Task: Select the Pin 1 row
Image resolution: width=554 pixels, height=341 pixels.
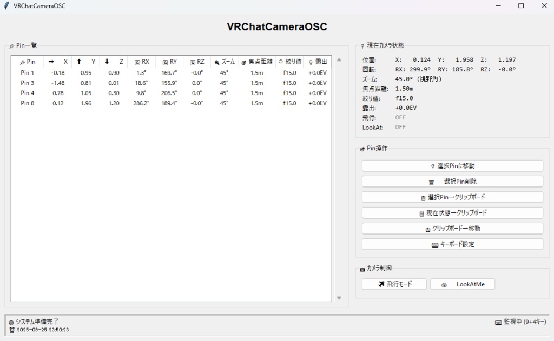Action: click(x=172, y=73)
